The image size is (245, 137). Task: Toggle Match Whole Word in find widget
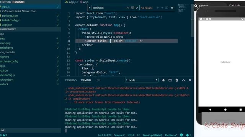[132, 8]
